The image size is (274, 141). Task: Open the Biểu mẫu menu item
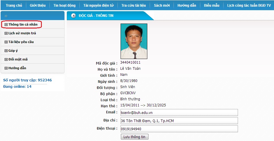(x=212, y=6)
